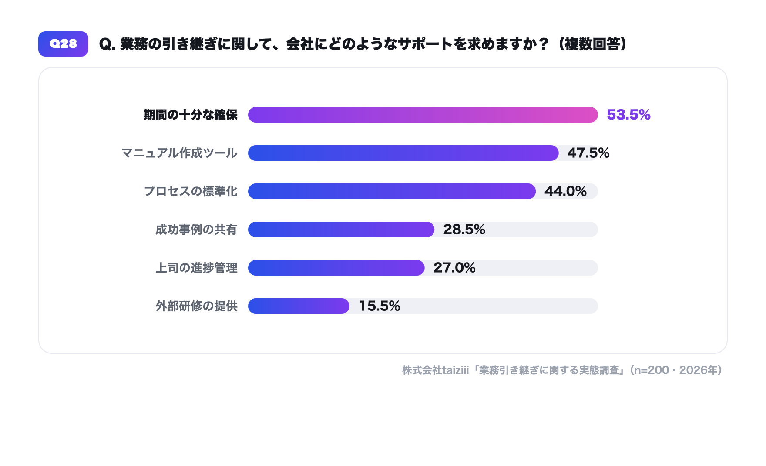Viewport: 766px width, 466px height.
Task: Select the 15.5% value label
Action: (x=380, y=306)
